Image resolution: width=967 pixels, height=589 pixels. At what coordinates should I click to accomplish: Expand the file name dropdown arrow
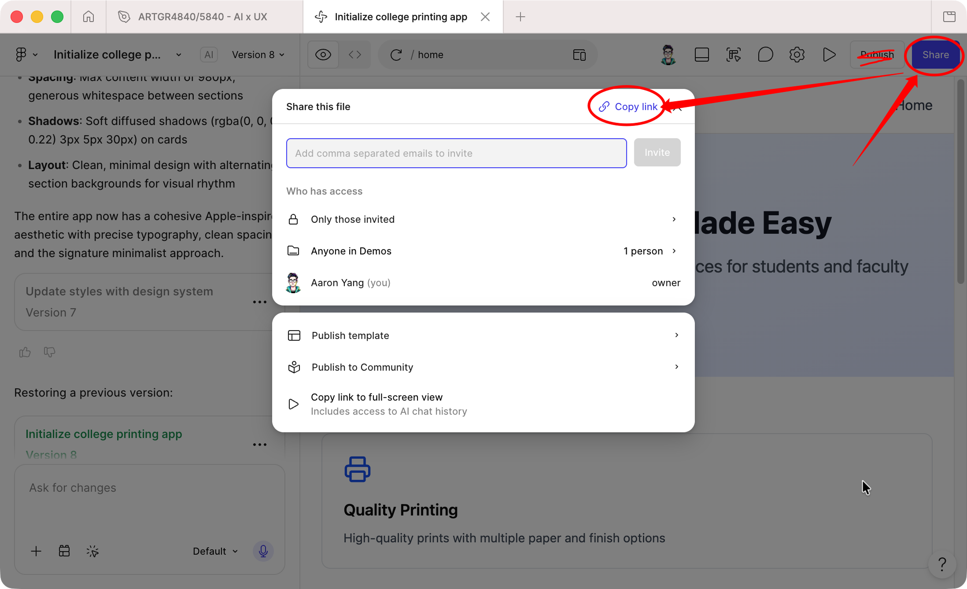(178, 55)
